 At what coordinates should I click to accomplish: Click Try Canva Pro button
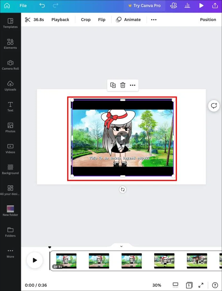[144, 5]
